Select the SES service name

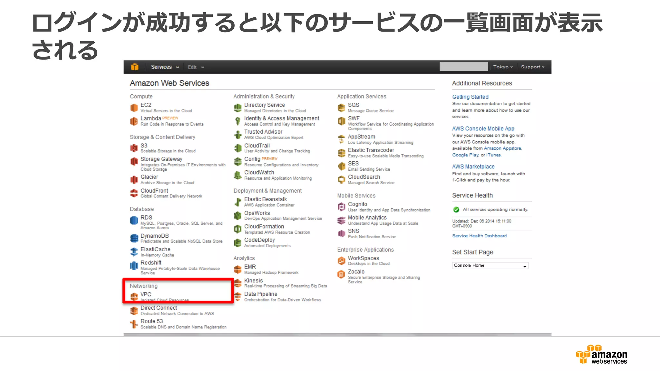353,164
